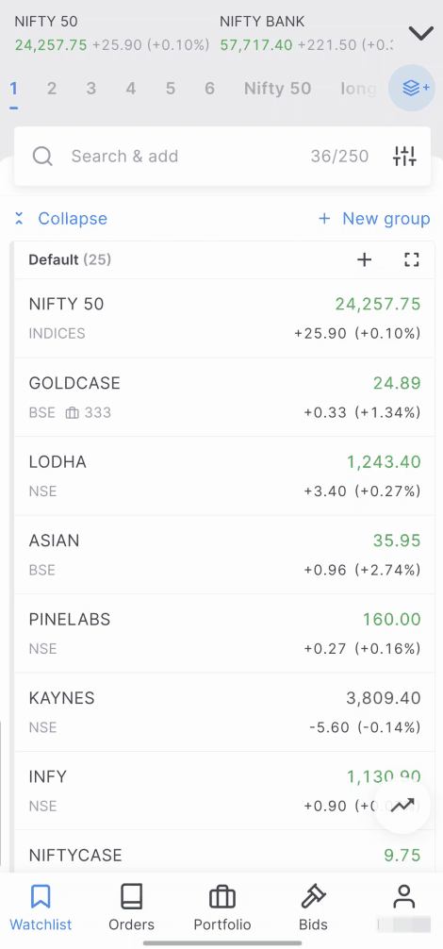The image size is (443, 949).
Task: Collapse all watchlist groups
Action: 60,219
